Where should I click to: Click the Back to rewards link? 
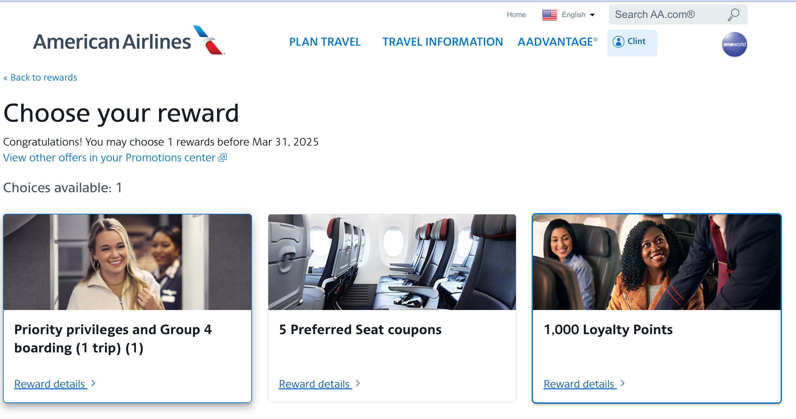(40, 77)
